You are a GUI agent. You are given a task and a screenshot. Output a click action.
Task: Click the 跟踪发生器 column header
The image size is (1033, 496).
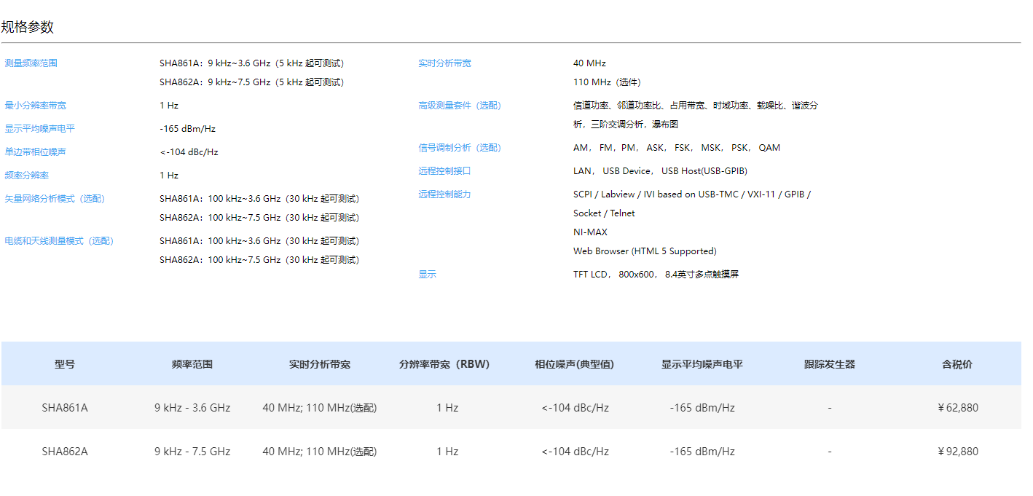click(830, 364)
